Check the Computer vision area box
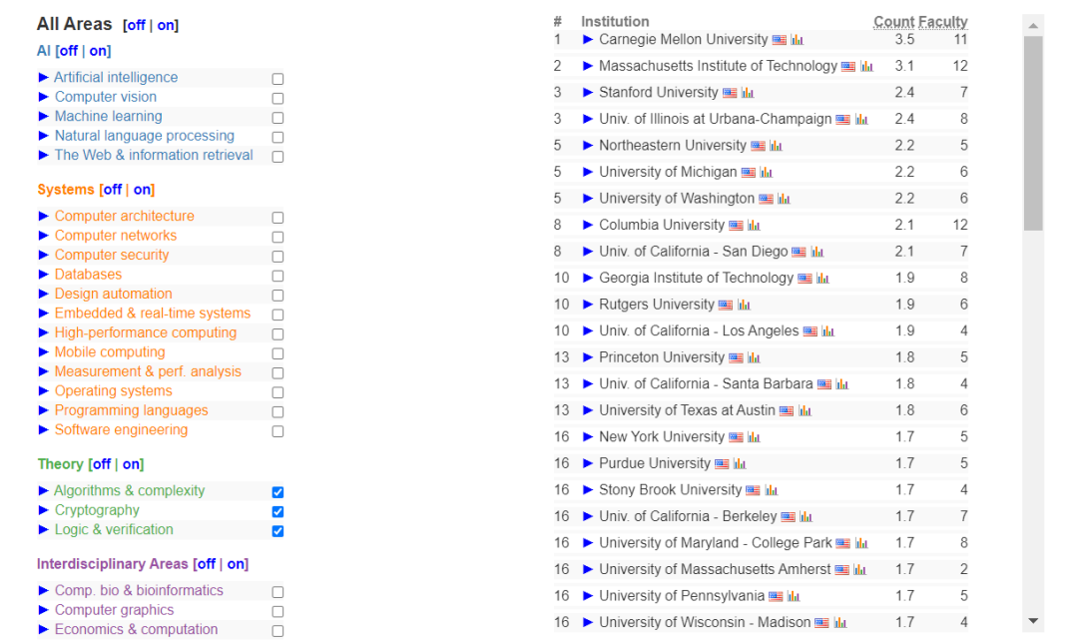 point(277,98)
